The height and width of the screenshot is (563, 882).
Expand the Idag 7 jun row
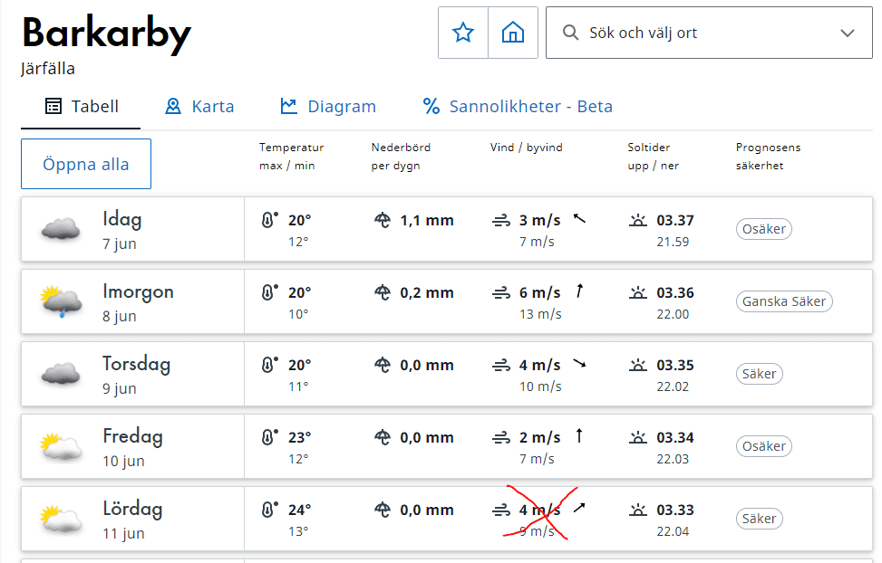click(x=447, y=229)
